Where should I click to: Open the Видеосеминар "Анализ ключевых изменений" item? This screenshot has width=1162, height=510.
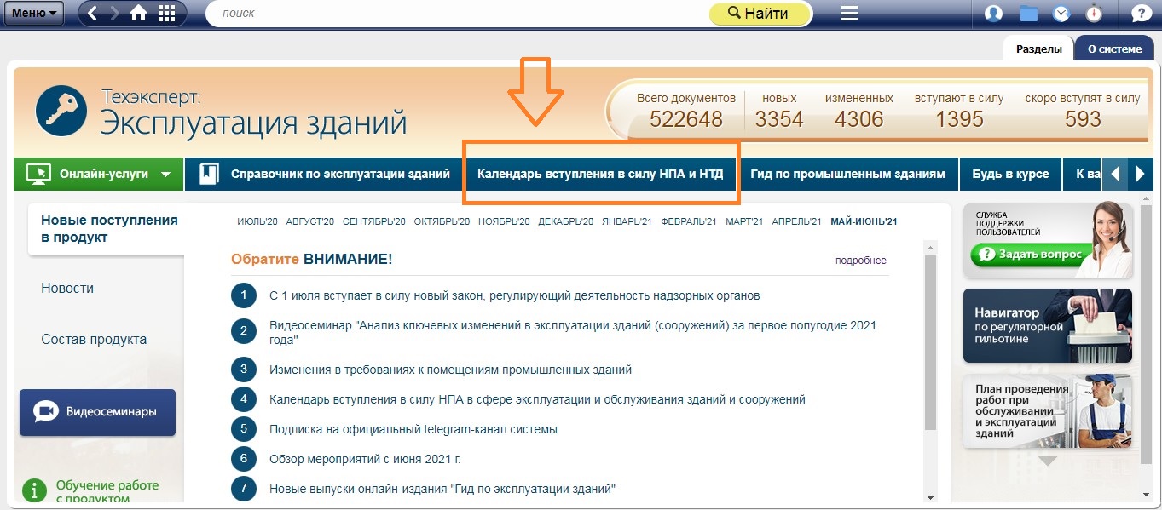click(573, 332)
